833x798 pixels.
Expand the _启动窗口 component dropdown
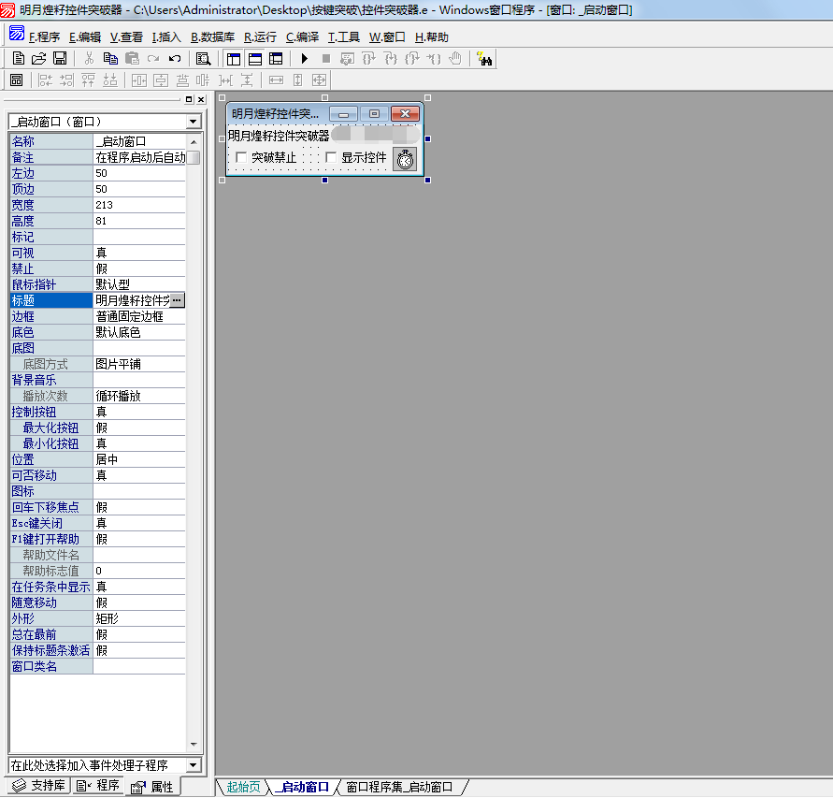point(193,122)
